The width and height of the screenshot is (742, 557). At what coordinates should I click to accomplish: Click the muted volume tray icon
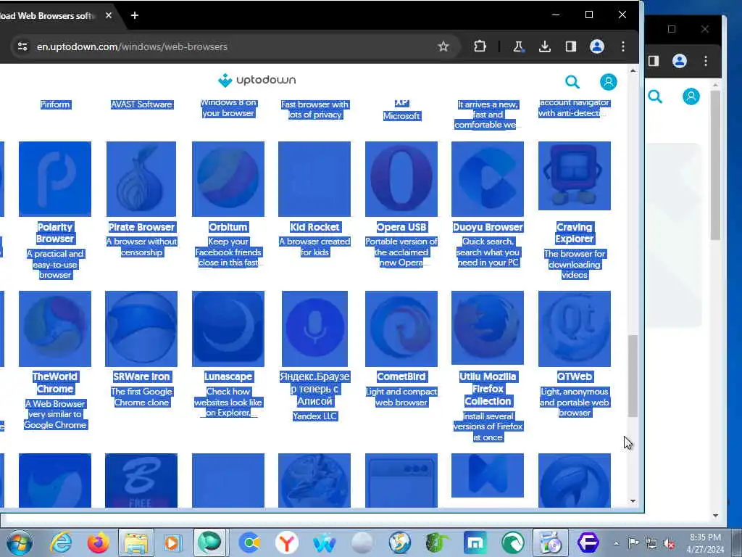669,543
